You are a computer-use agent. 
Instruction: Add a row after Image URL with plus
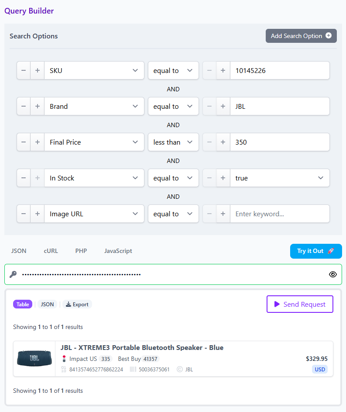(38, 214)
